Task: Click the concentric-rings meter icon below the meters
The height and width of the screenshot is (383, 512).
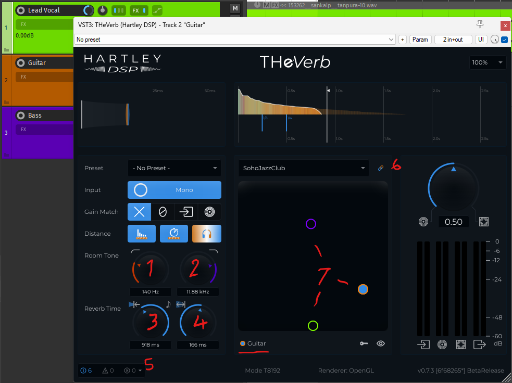Action: pos(442,344)
